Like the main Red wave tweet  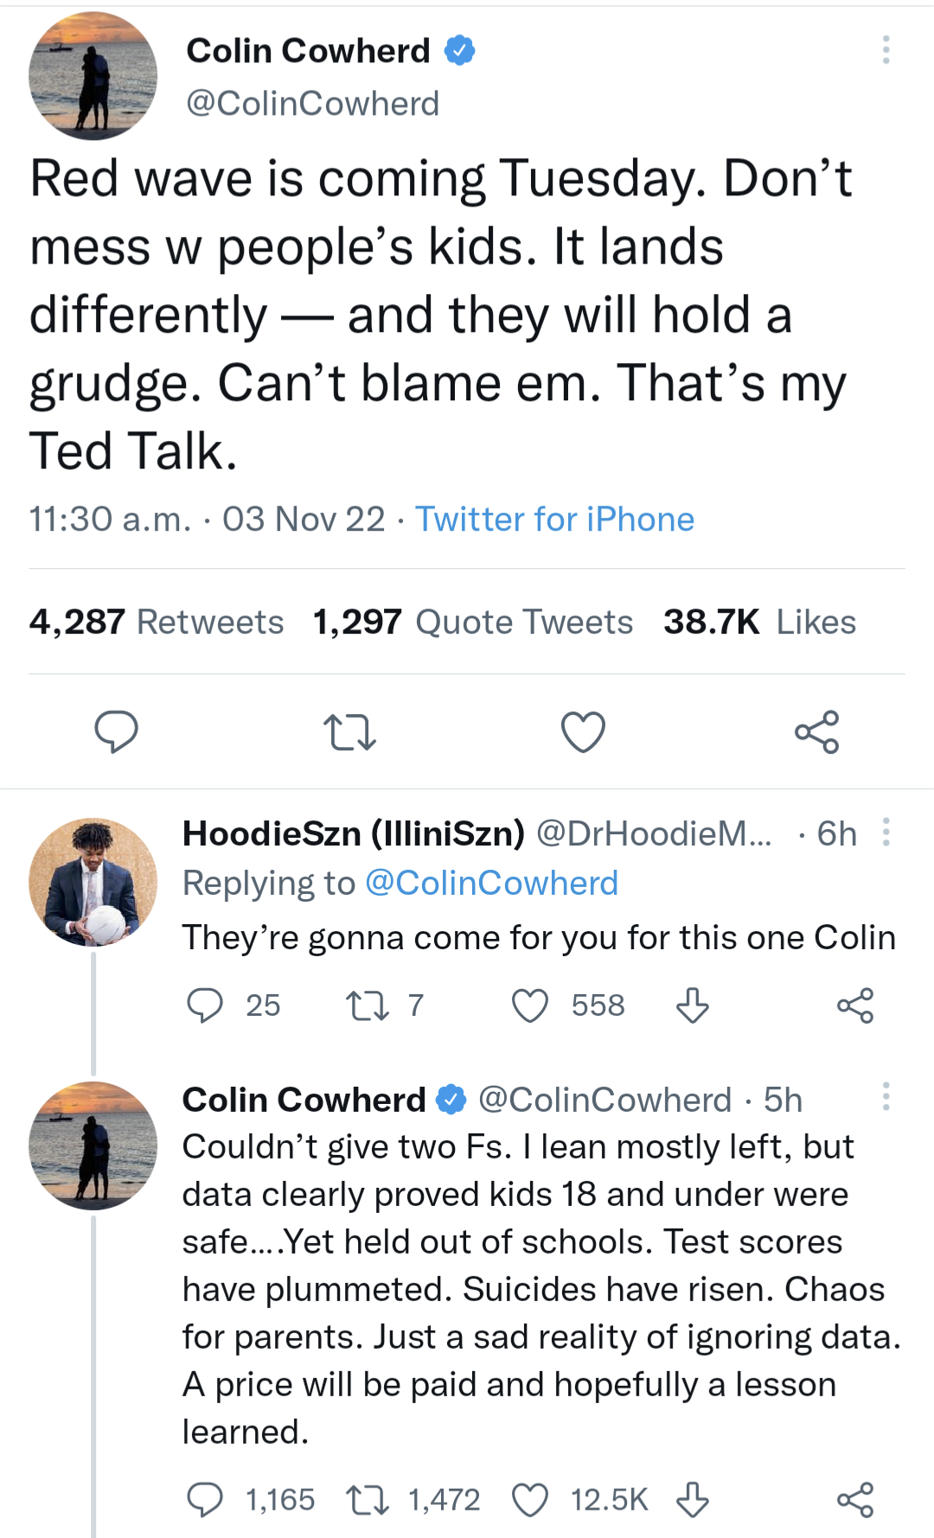(x=583, y=731)
